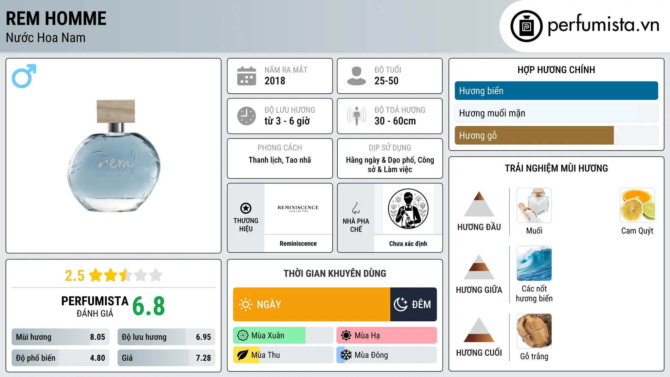Click the star badge icon above Thương hiệu
The width and height of the screenshot is (670, 377).
pyautogui.click(x=246, y=208)
